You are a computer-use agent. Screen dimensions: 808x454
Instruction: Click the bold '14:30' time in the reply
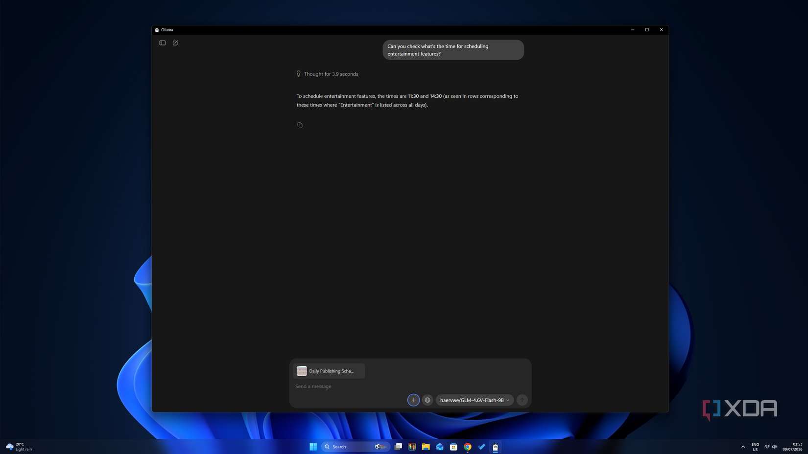coord(436,96)
